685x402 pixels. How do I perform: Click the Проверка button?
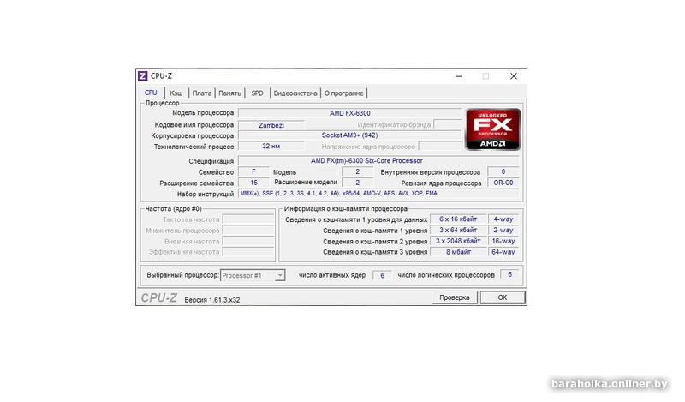click(455, 297)
